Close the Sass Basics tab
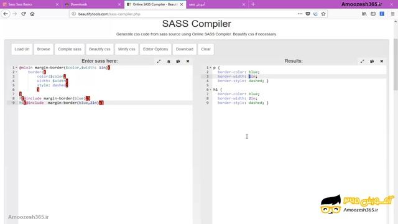The image size is (398, 224). (x=57, y=4)
